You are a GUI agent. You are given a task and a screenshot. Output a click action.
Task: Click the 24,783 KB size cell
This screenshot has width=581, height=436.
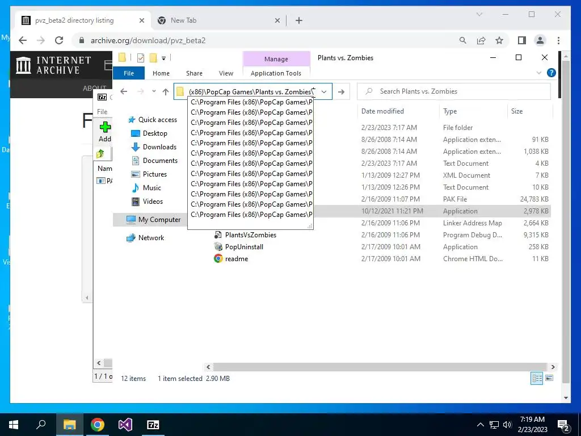pyautogui.click(x=534, y=199)
